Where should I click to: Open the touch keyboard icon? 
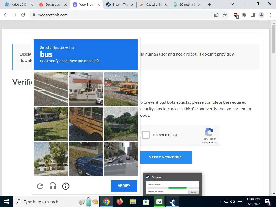[x=240, y=202]
